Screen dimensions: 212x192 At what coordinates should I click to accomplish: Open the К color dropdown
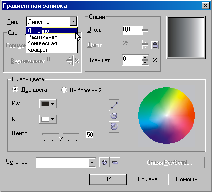48,119
